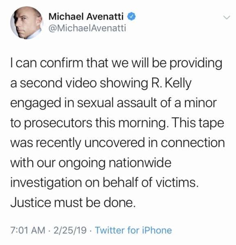Click the 7:01 AM timestamp
236x245 pixels.
click(28, 230)
